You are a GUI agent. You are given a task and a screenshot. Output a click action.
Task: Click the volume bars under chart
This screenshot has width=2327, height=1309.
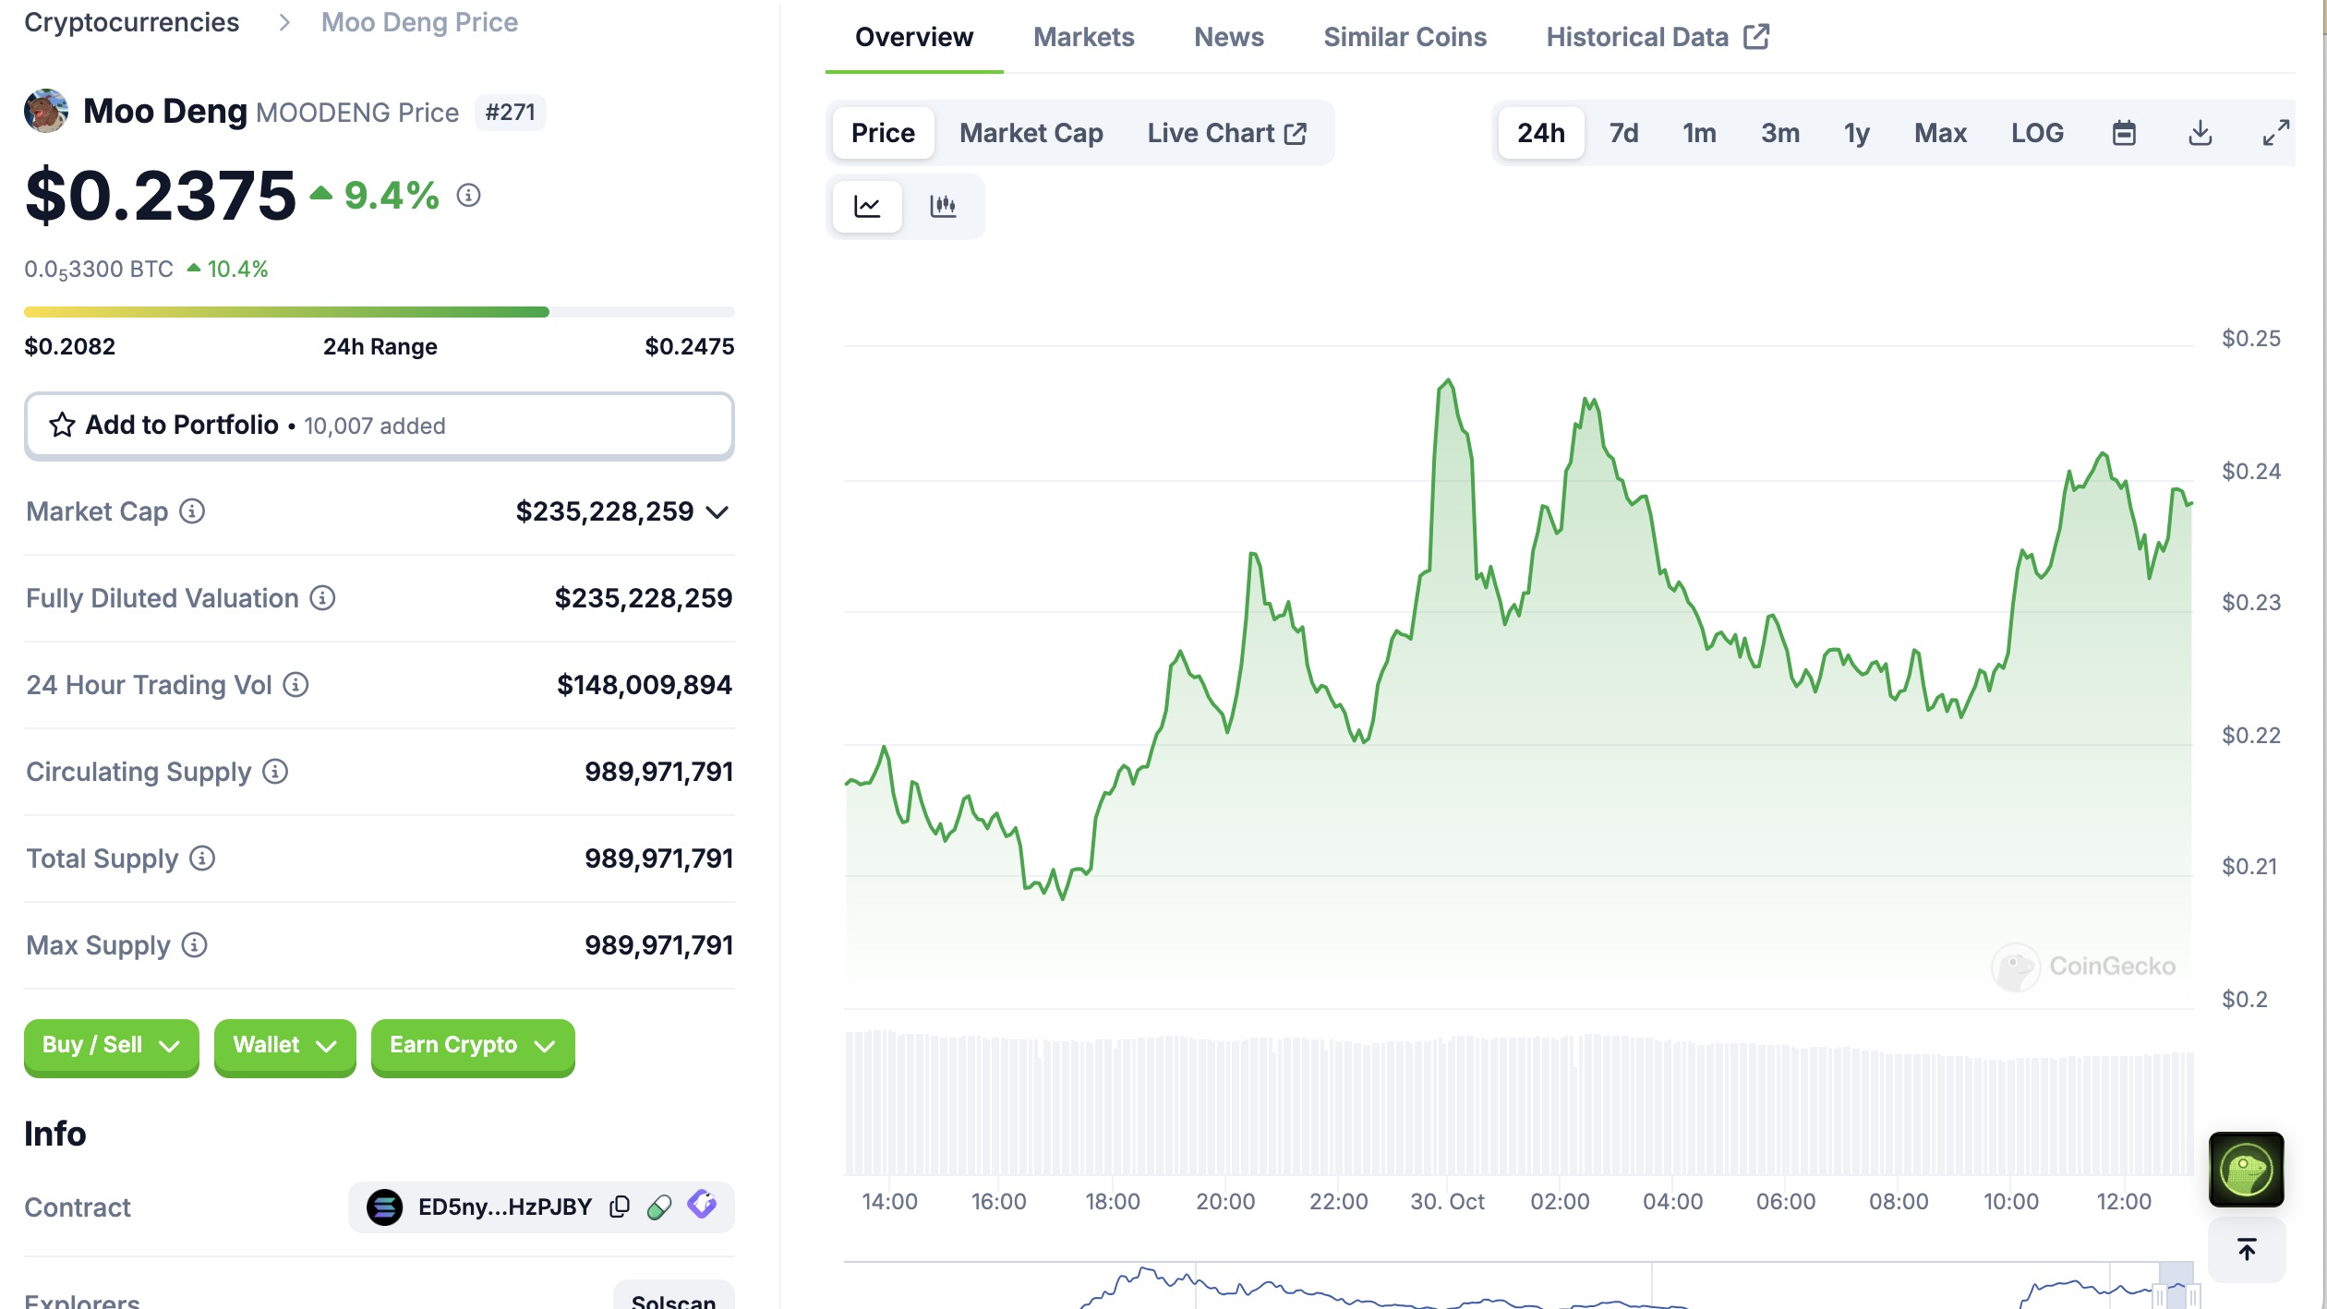click(x=1519, y=1103)
